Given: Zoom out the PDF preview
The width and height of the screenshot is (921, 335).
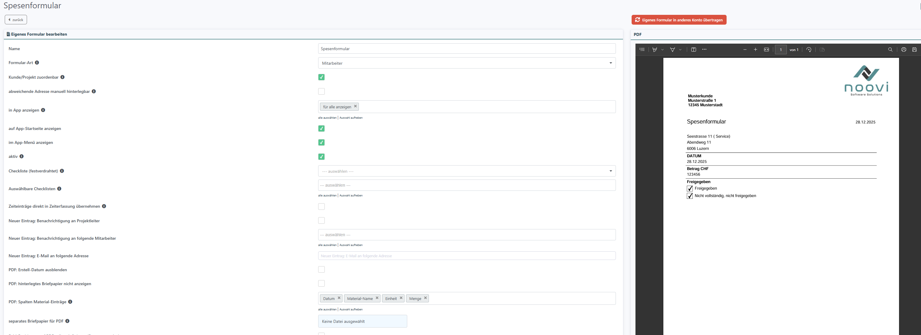Looking at the screenshot, I should pyautogui.click(x=745, y=50).
